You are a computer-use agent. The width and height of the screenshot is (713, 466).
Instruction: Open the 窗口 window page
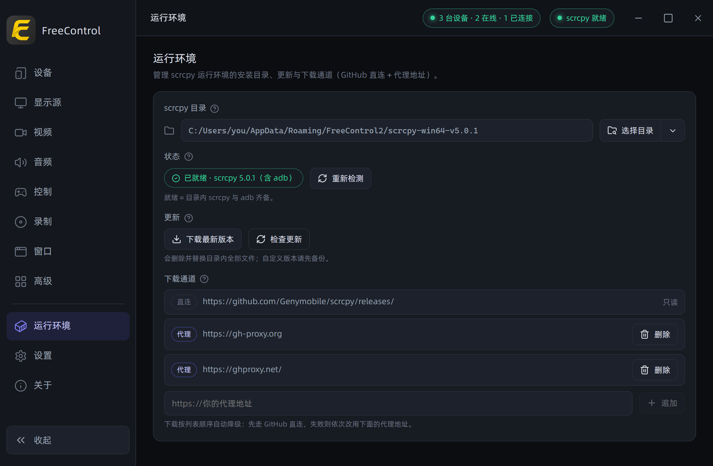pos(68,251)
